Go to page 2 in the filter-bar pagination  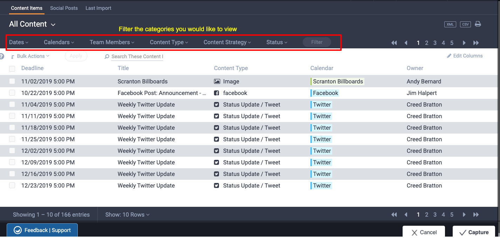coord(427,43)
